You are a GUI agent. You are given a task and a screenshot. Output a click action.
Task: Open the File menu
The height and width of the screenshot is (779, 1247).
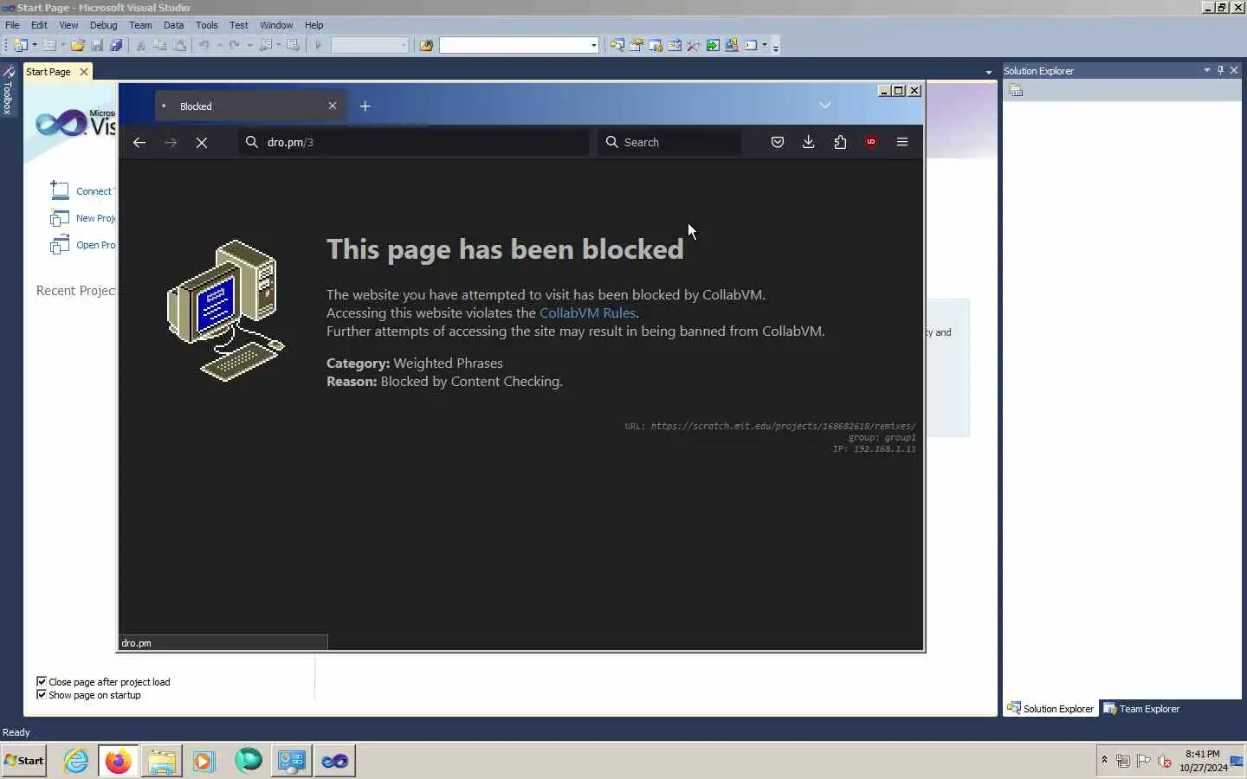click(x=12, y=25)
